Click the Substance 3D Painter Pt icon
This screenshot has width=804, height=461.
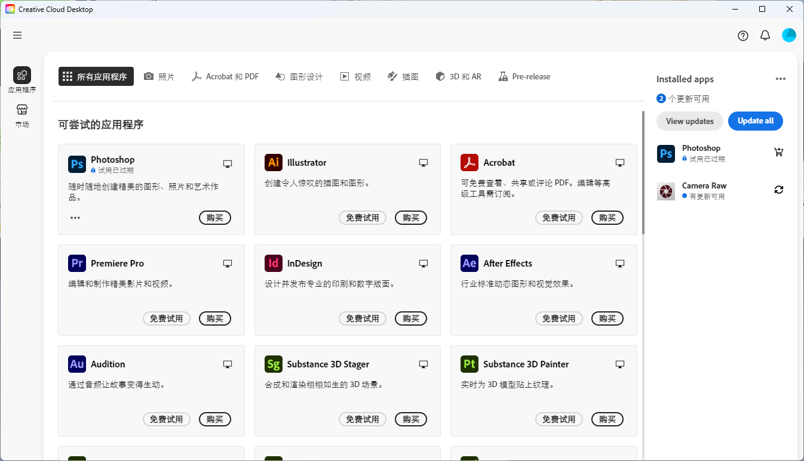[x=469, y=364]
